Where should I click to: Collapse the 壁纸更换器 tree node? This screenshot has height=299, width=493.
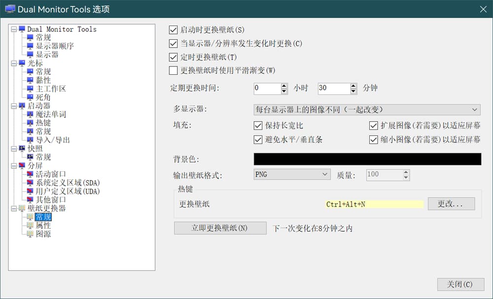tap(14, 209)
